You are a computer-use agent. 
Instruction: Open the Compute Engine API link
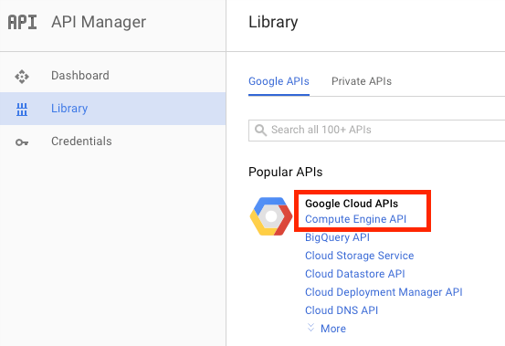[355, 219]
